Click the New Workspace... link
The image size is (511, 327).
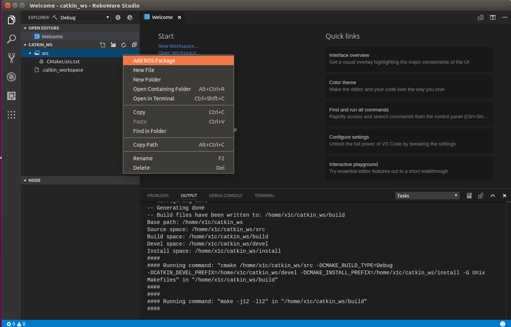pos(178,46)
